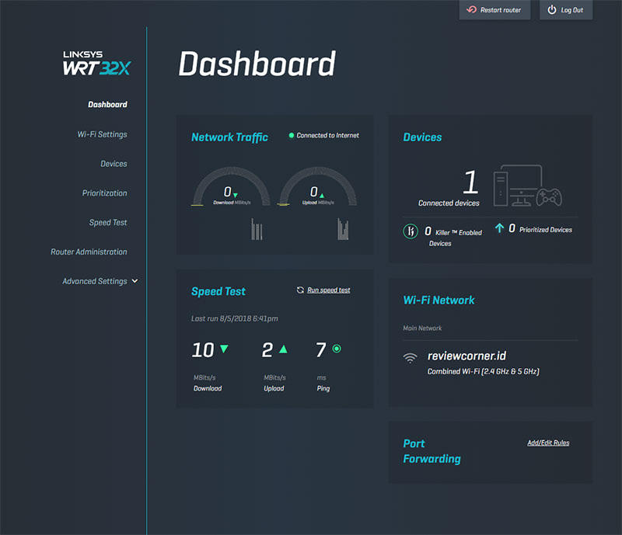Click the refresh icon next to Run speed test

coord(300,290)
